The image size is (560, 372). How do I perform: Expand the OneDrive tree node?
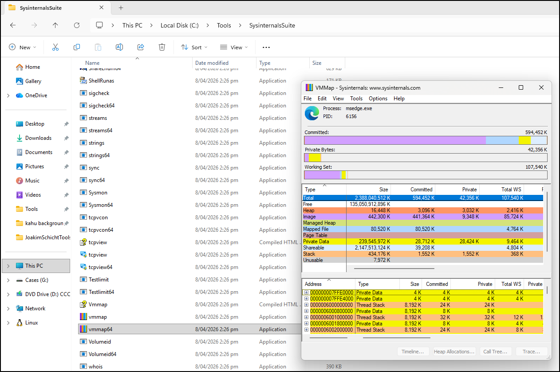point(8,95)
